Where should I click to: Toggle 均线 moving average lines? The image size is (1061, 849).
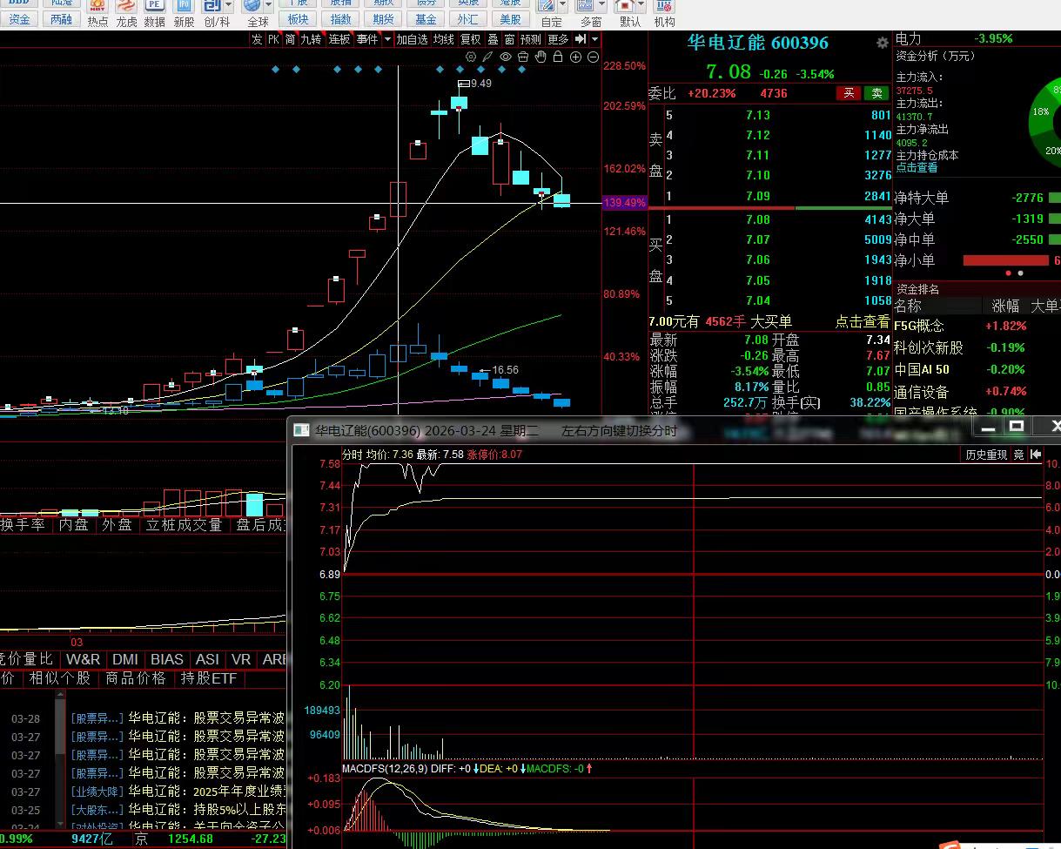tap(444, 39)
